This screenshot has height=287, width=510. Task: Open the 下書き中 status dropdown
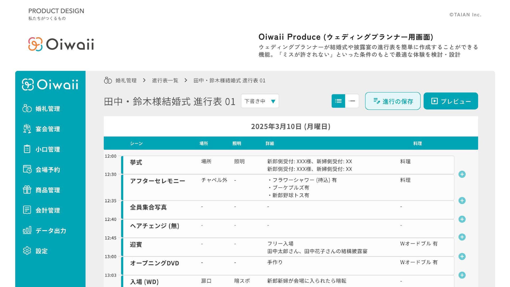260,101
